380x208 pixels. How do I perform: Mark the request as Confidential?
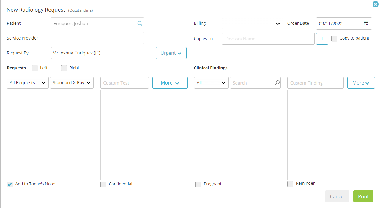103,184
